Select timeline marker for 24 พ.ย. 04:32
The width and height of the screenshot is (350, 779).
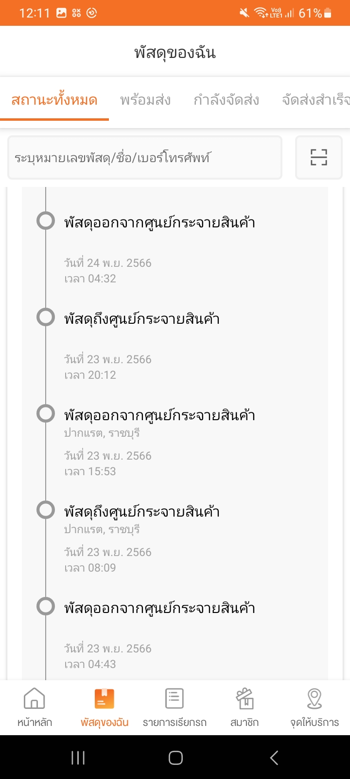pyautogui.click(x=46, y=221)
